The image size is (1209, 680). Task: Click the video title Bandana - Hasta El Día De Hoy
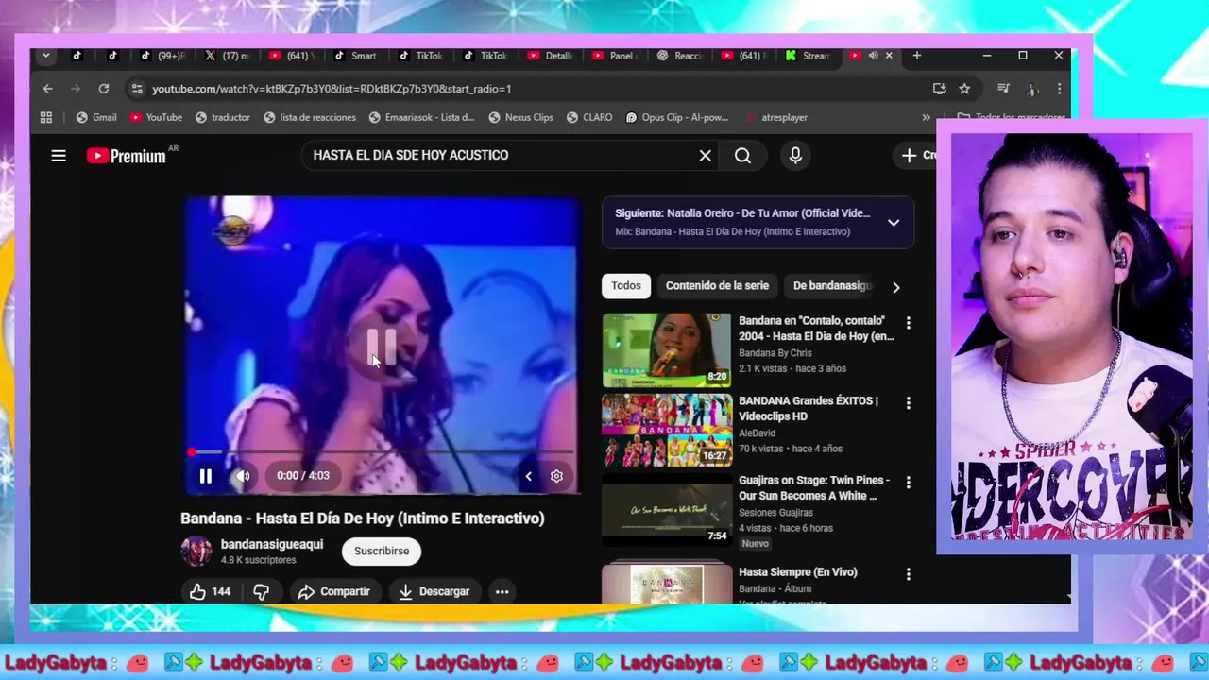click(x=363, y=518)
